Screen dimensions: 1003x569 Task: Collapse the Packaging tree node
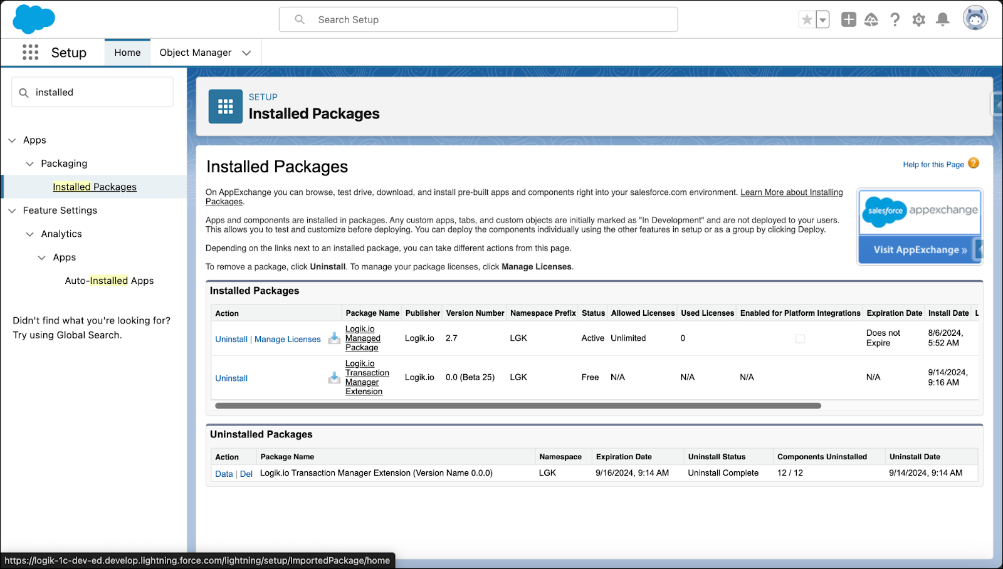pos(29,164)
